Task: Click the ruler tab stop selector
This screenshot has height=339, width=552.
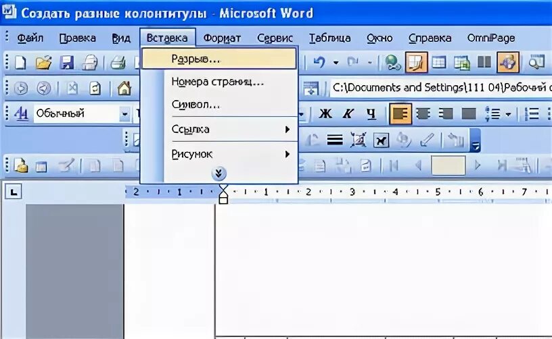Action: click(x=14, y=192)
